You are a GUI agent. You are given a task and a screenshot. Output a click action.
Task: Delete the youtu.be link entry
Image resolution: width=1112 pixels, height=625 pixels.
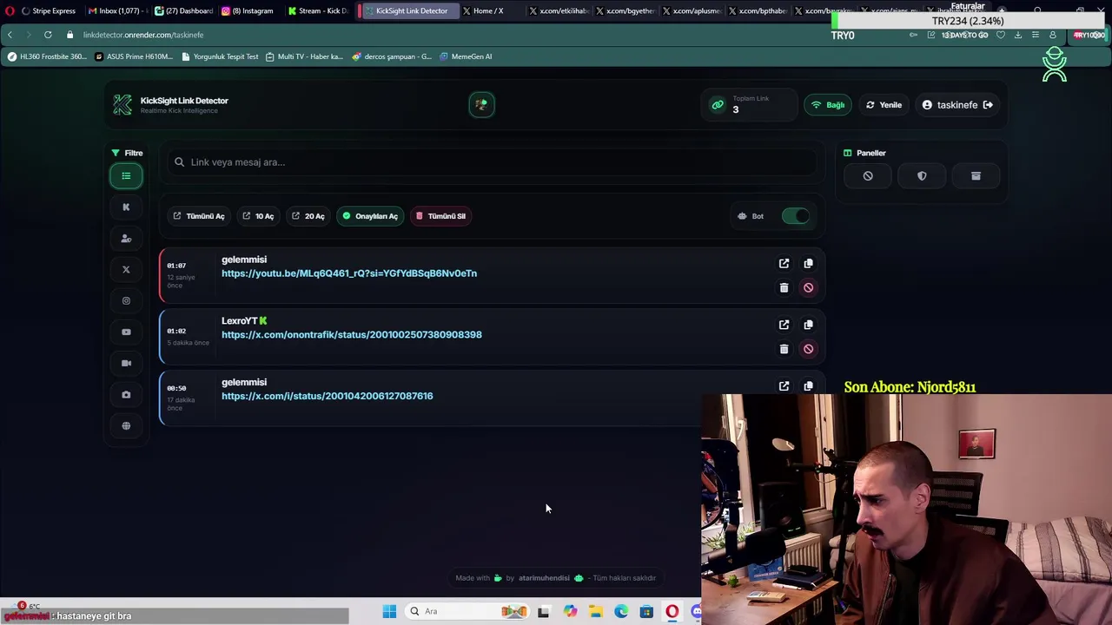pyautogui.click(x=784, y=287)
